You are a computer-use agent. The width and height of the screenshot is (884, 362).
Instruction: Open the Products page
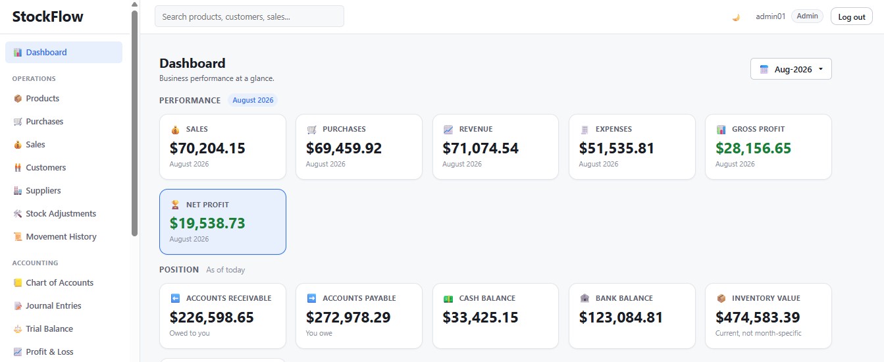(x=64, y=99)
